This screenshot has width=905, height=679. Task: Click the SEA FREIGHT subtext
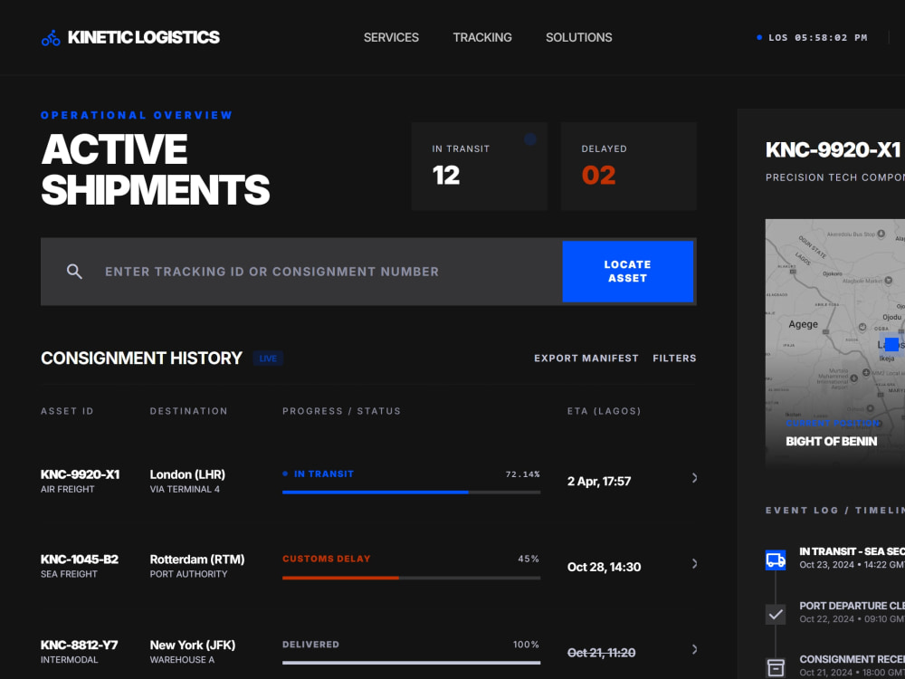[x=70, y=575]
